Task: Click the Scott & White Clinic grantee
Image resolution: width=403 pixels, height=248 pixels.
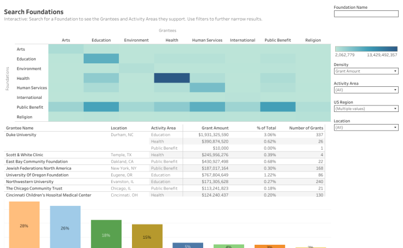Action: tap(26, 155)
